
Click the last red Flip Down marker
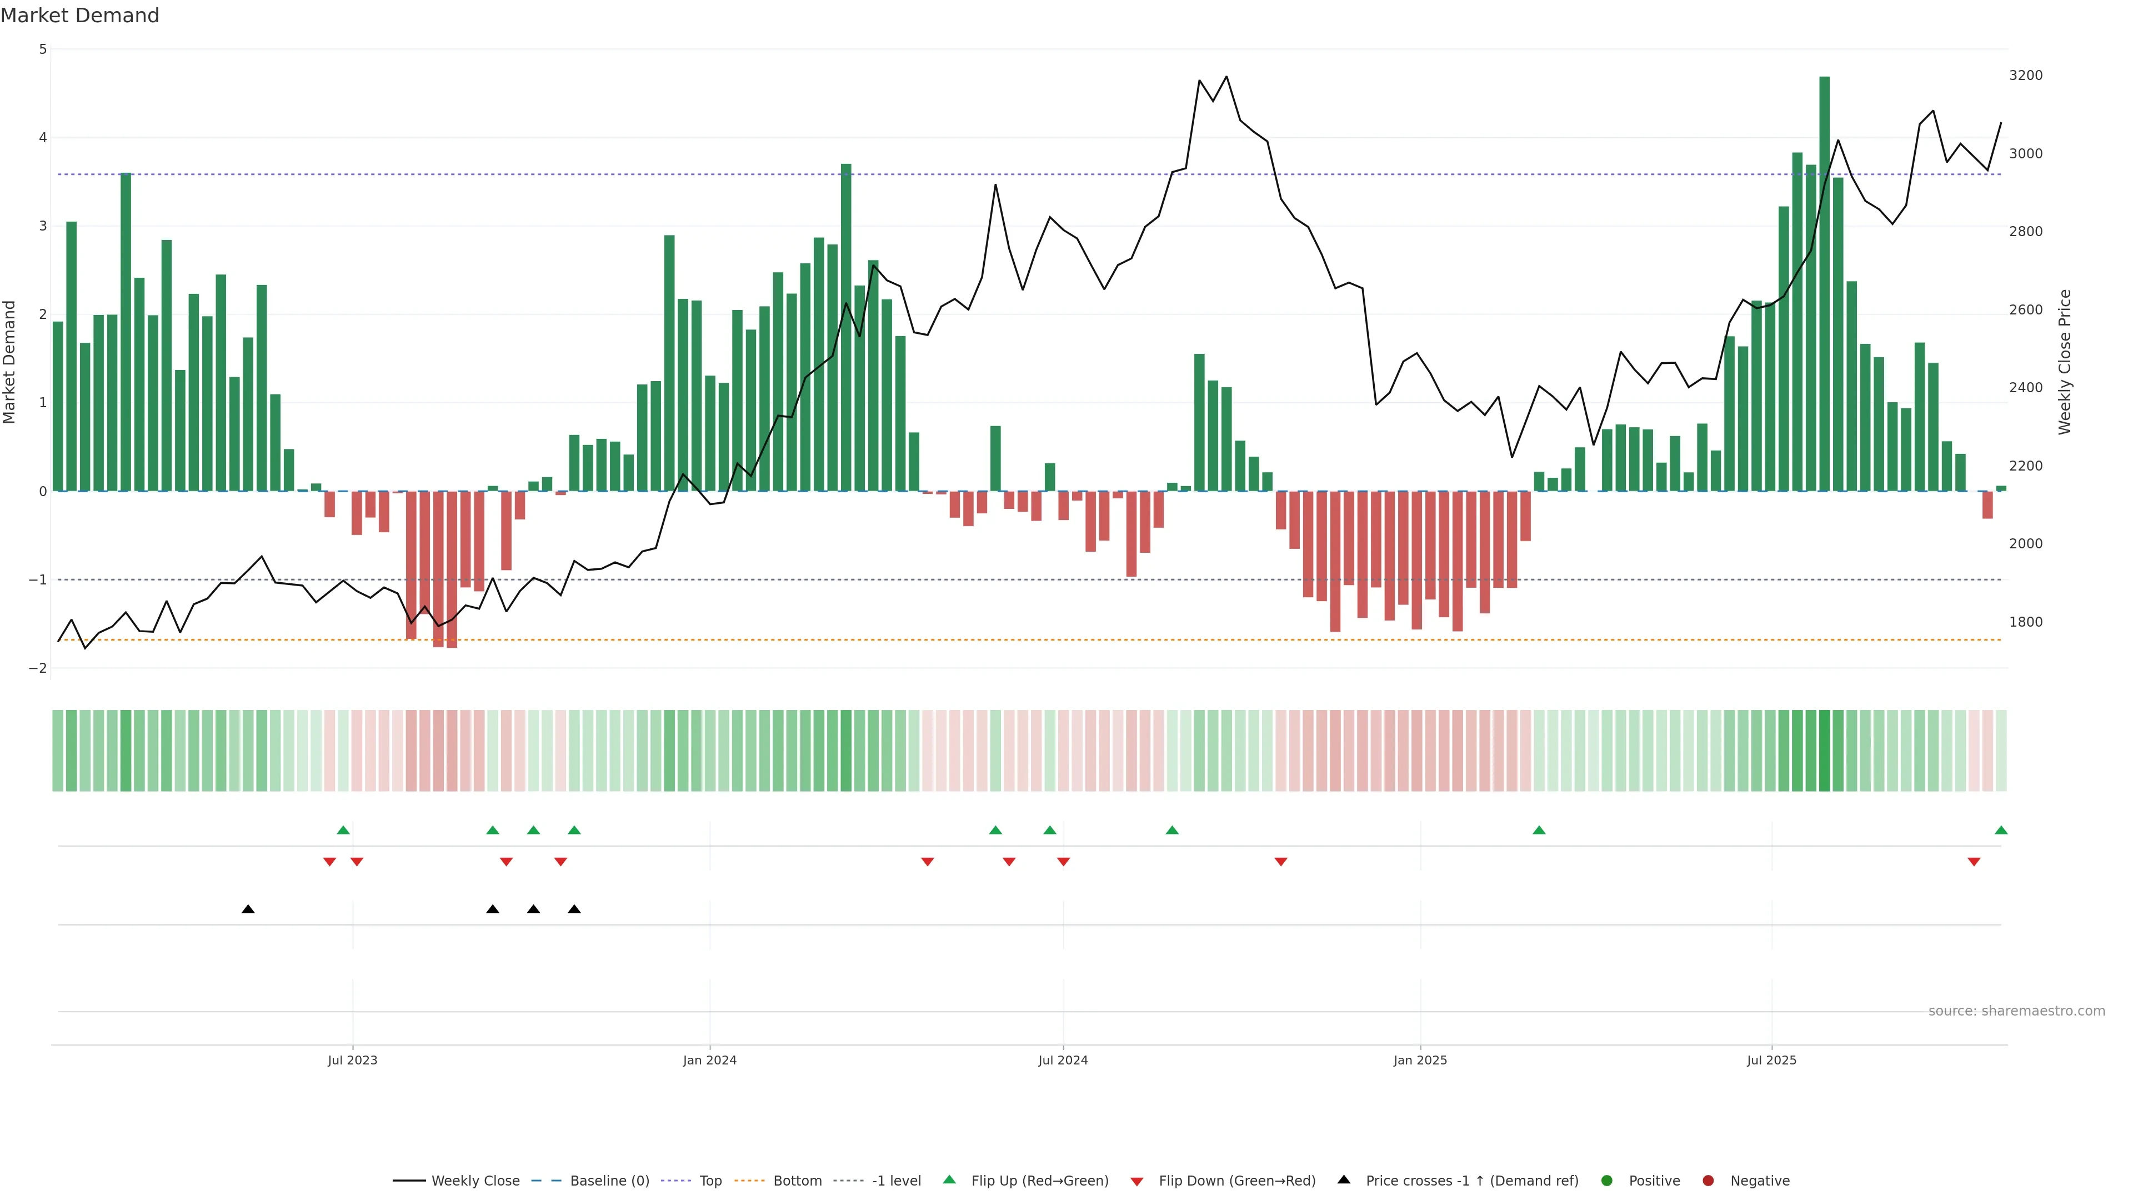(1974, 862)
